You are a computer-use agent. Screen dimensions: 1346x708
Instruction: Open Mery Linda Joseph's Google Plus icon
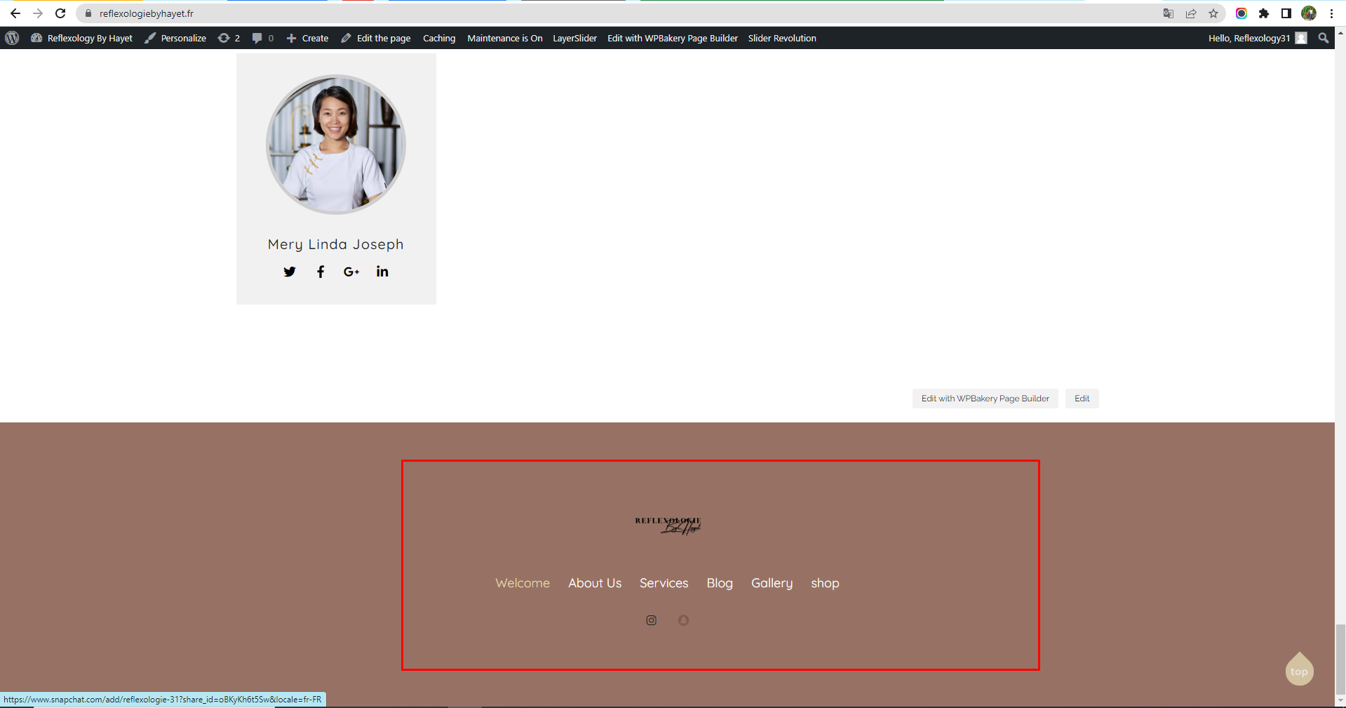point(351,272)
